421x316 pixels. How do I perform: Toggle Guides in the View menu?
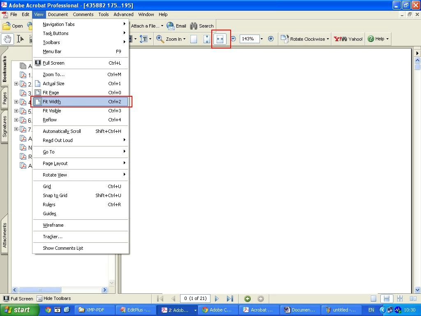click(81, 214)
